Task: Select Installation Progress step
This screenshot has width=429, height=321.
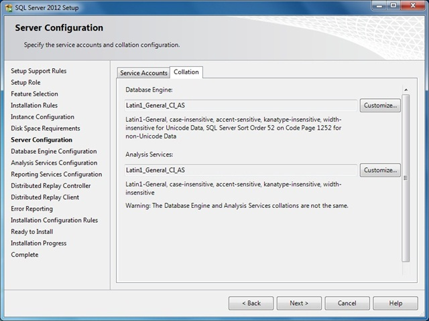Action: pyautogui.click(x=39, y=243)
